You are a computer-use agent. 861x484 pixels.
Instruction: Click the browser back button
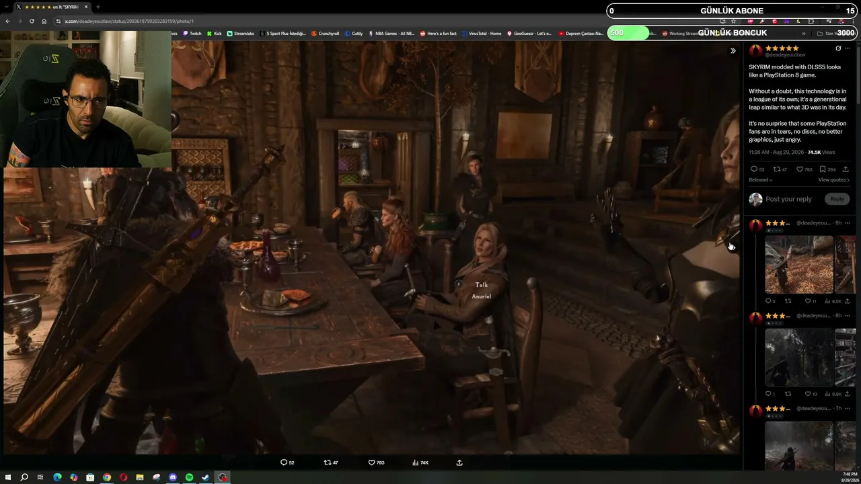point(7,22)
